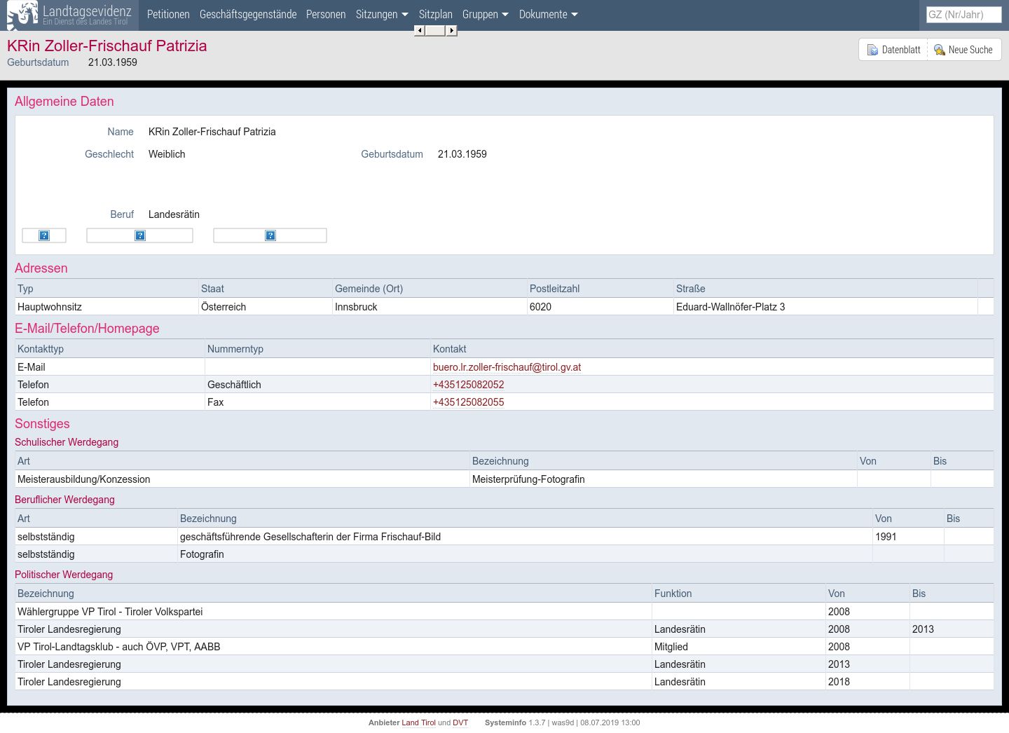
Task: Select the Hauptwohnsitz address cell
Action: (x=107, y=307)
